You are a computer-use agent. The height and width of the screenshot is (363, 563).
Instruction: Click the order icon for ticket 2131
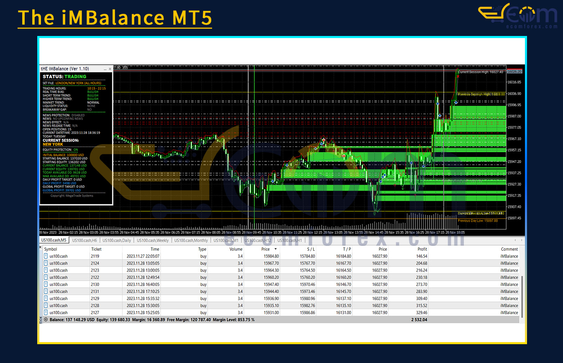46,291
